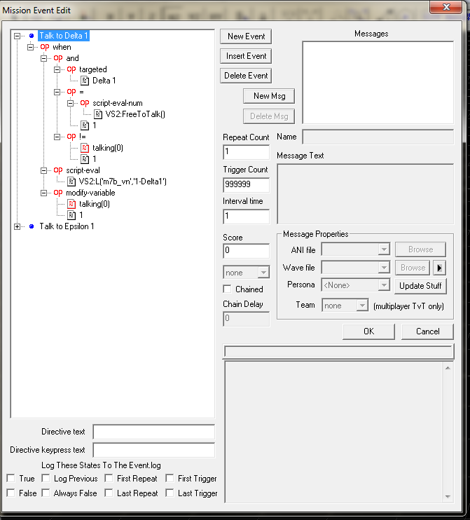
Task: Click the data icon next to Delta 1
Action: pyautogui.click(x=85, y=81)
